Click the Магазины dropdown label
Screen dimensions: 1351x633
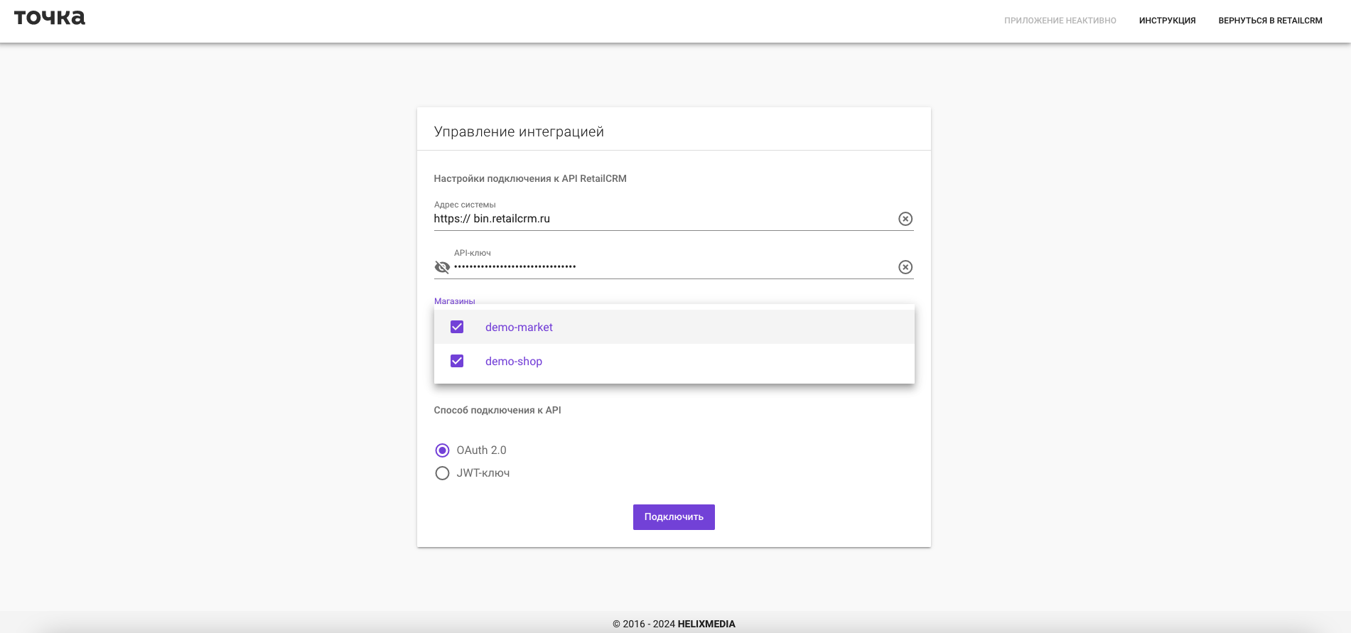pyautogui.click(x=454, y=301)
